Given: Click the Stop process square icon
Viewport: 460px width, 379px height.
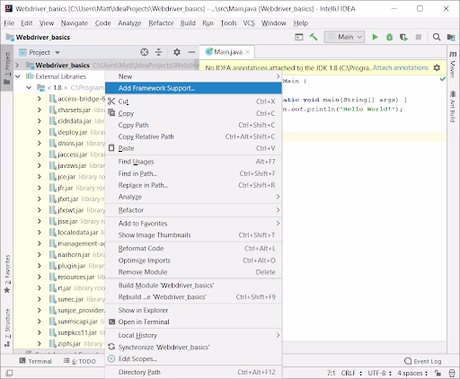Looking at the screenshot, I should click(419, 37).
